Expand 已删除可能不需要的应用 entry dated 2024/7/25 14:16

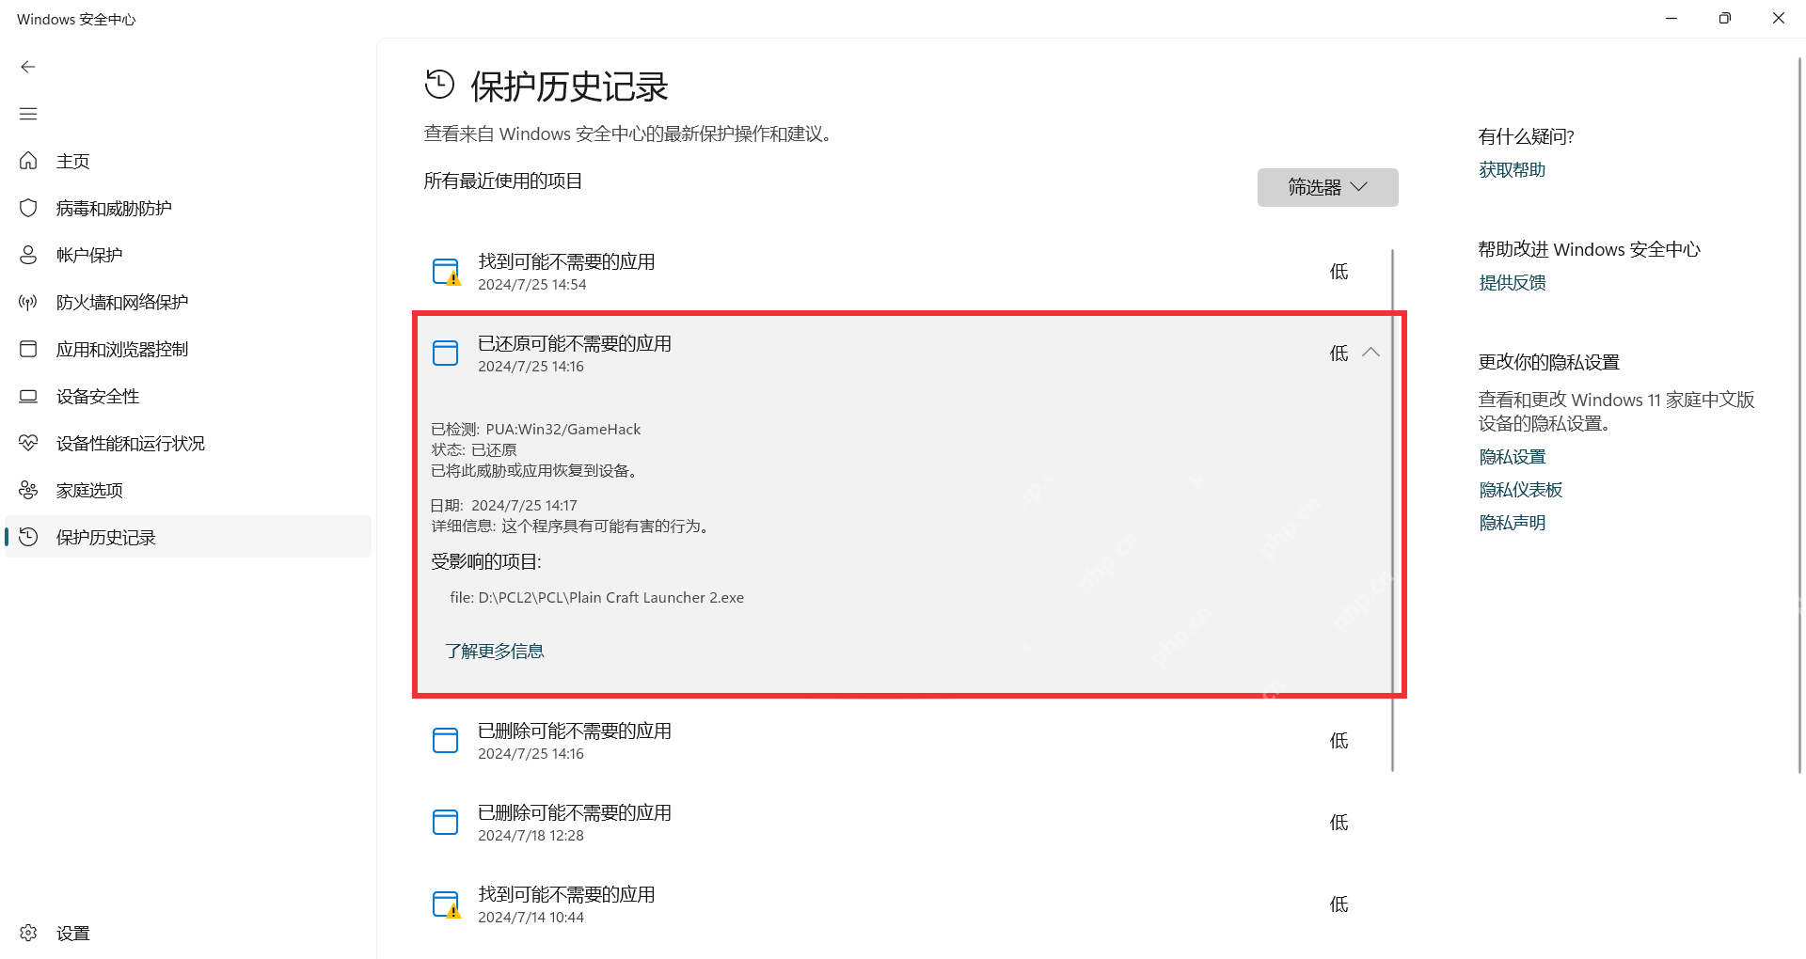pyautogui.click(x=905, y=741)
